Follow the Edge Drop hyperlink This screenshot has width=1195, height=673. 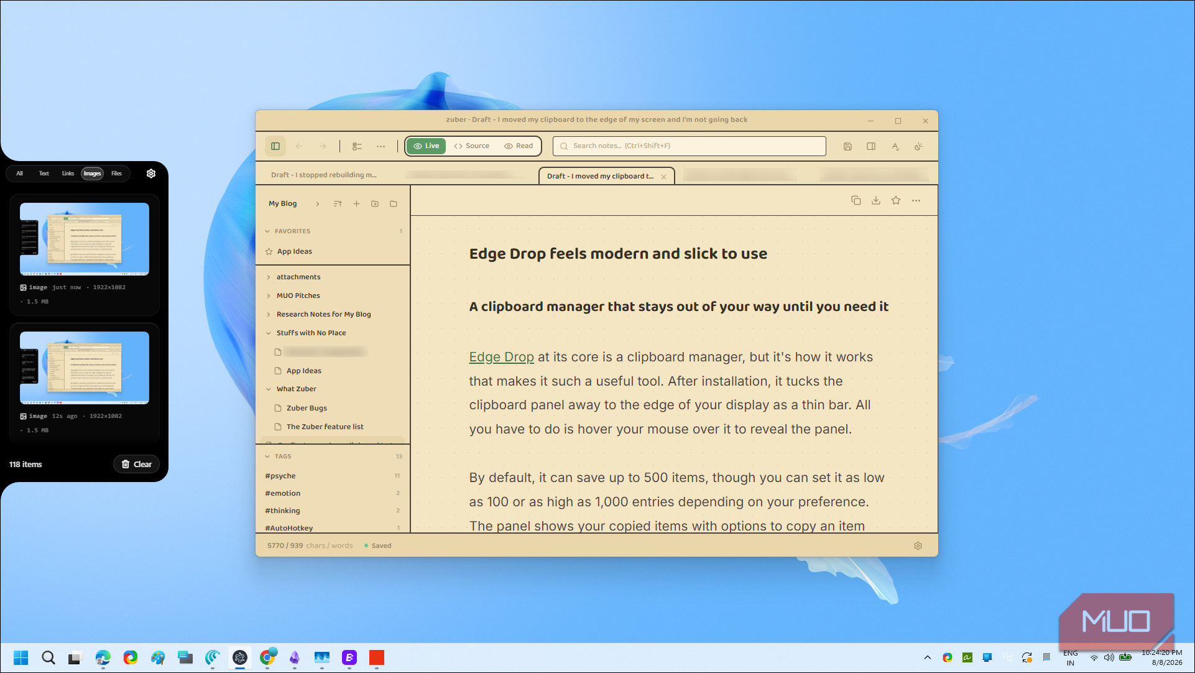(501, 357)
